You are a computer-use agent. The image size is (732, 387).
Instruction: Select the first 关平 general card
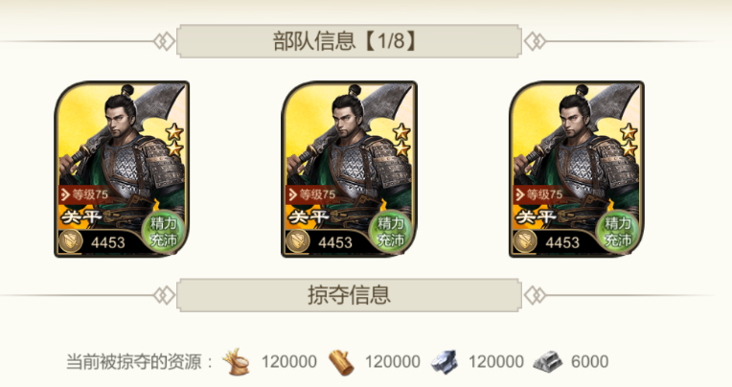point(122,169)
